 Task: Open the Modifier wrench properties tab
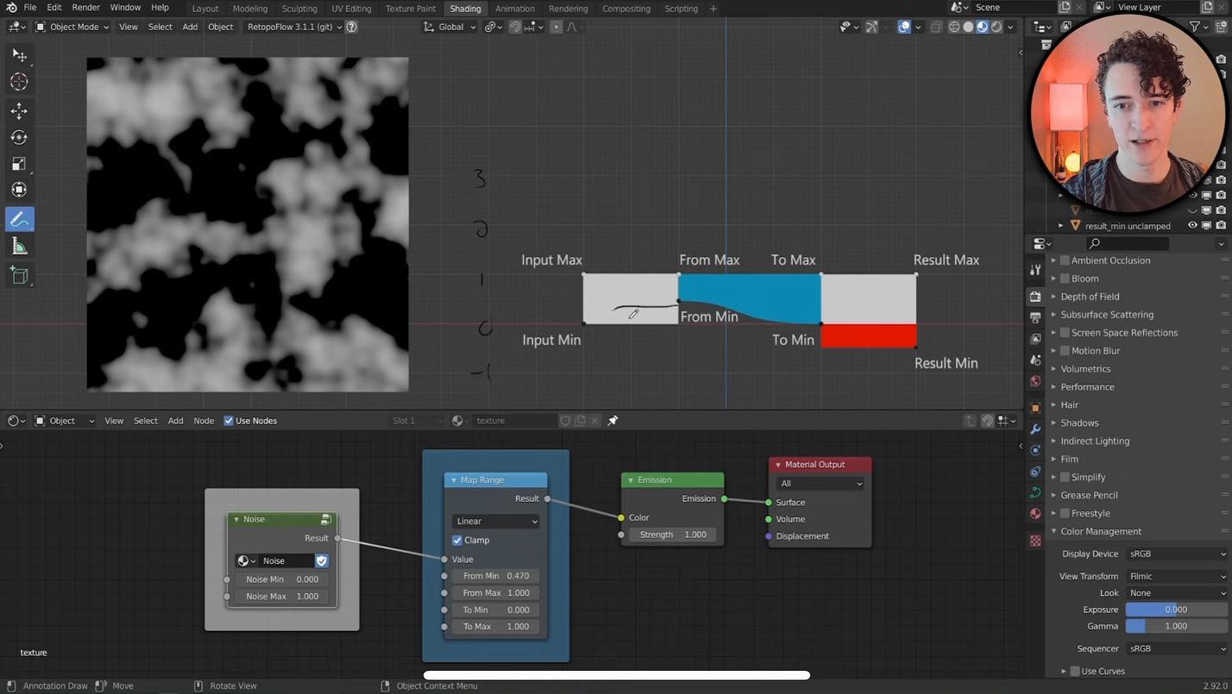coord(1035,428)
